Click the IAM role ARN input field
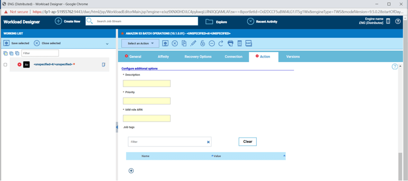 click(147, 118)
